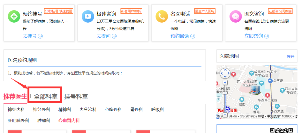302x133 pixels.
Task: Select the 神经外科 department
Action: point(42,110)
